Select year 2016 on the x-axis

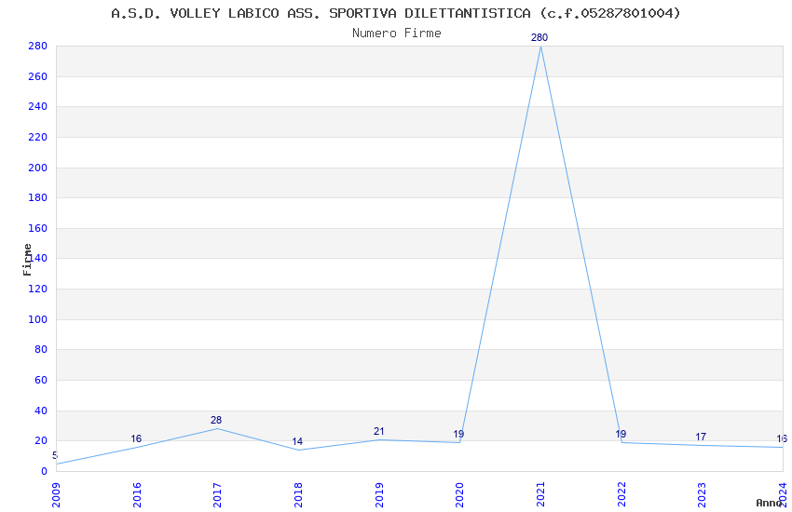point(137,495)
